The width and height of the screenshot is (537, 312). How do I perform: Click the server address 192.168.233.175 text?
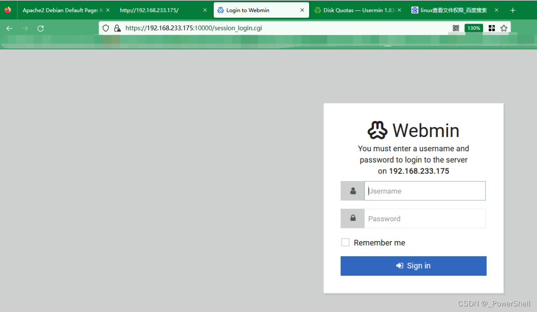click(419, 171)
